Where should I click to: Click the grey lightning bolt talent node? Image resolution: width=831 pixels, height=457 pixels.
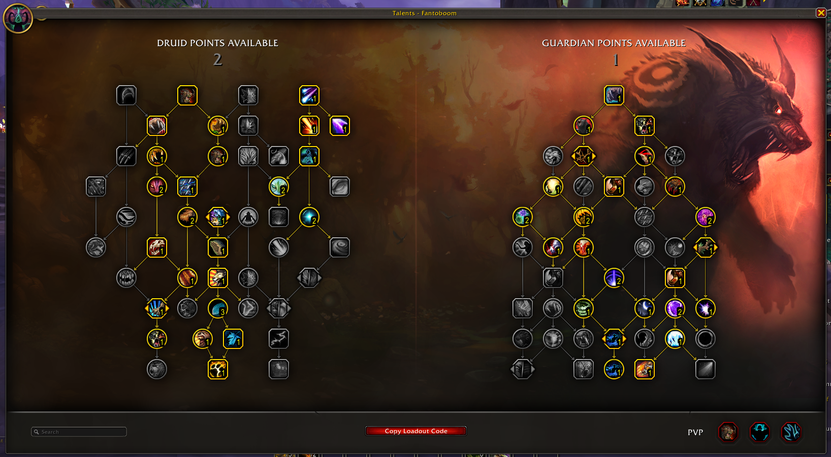[x=279, y=339]
